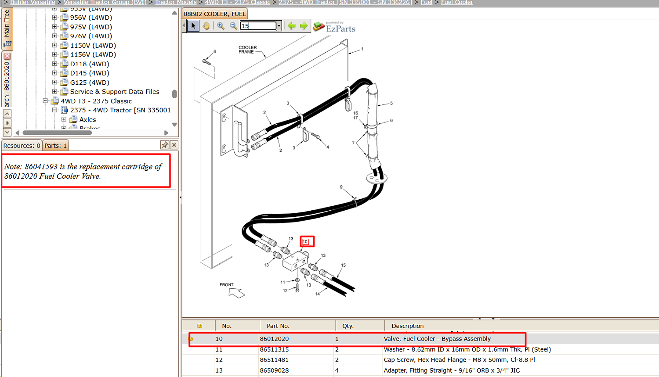Viewport: 659px width, 377px height.
Task: Open Buhler Versatile breadcrumb link
Action: (x=33, y=3)
